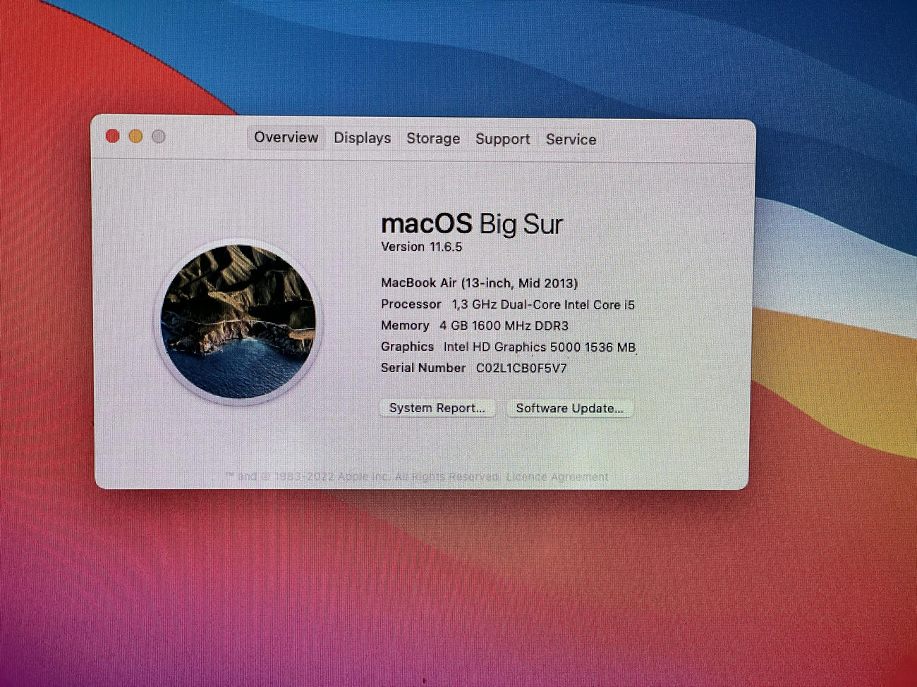Open the Displays tab
917x687 pixels.
click(x=362, y=138)
